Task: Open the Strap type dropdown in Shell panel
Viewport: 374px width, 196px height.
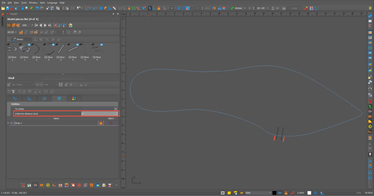Action: [23, 85]
